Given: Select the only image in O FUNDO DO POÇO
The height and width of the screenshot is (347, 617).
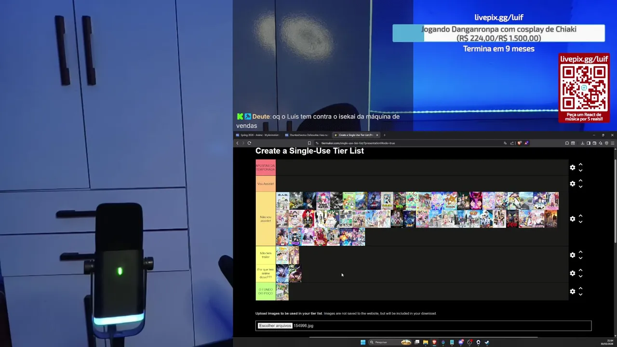Looking at the screenshot, I should click(282, 292).
